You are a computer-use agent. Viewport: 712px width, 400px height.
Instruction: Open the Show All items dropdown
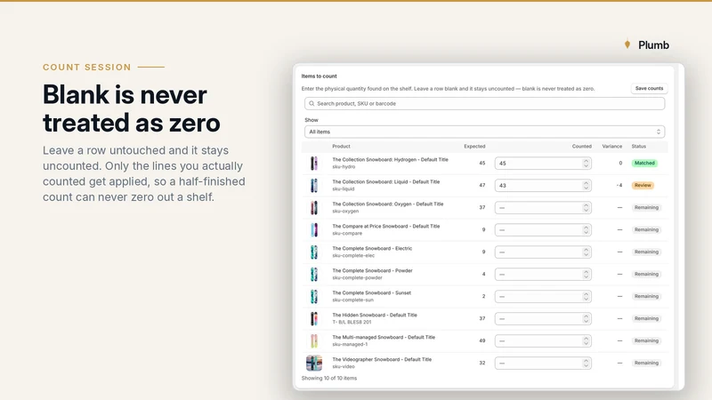pos(484,132)
